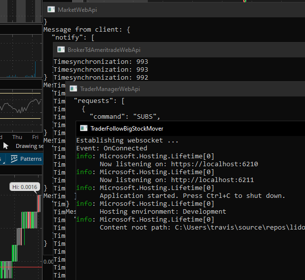Focus the BrokerTdAmeritradeWebApi title bar

click(179, 49)
